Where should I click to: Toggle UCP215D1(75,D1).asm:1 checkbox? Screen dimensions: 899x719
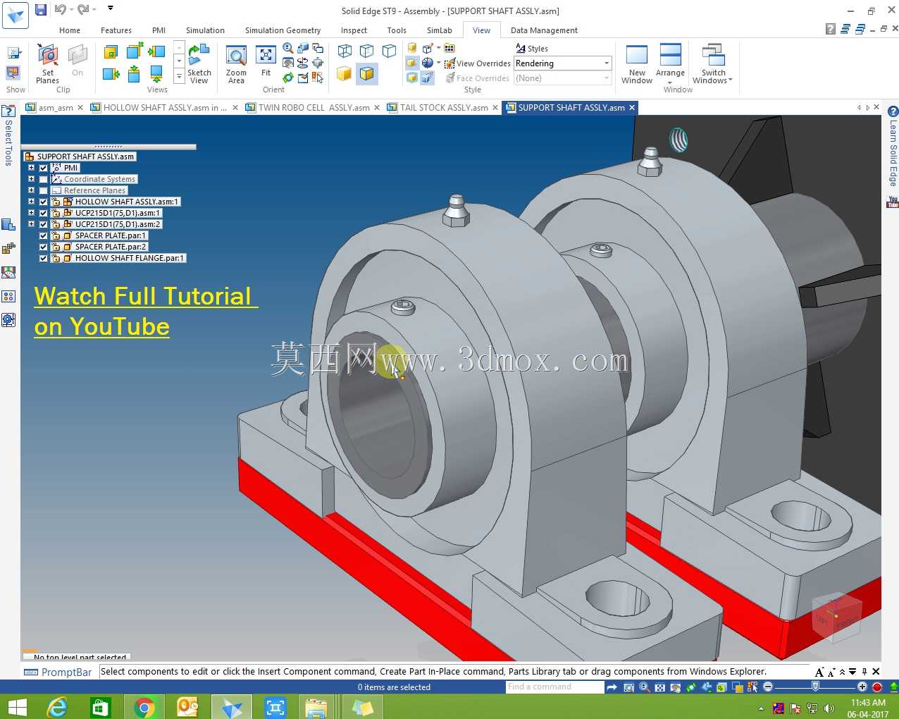pos(44,213)
